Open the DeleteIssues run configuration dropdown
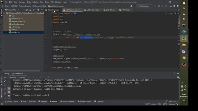 coord(145,6)
